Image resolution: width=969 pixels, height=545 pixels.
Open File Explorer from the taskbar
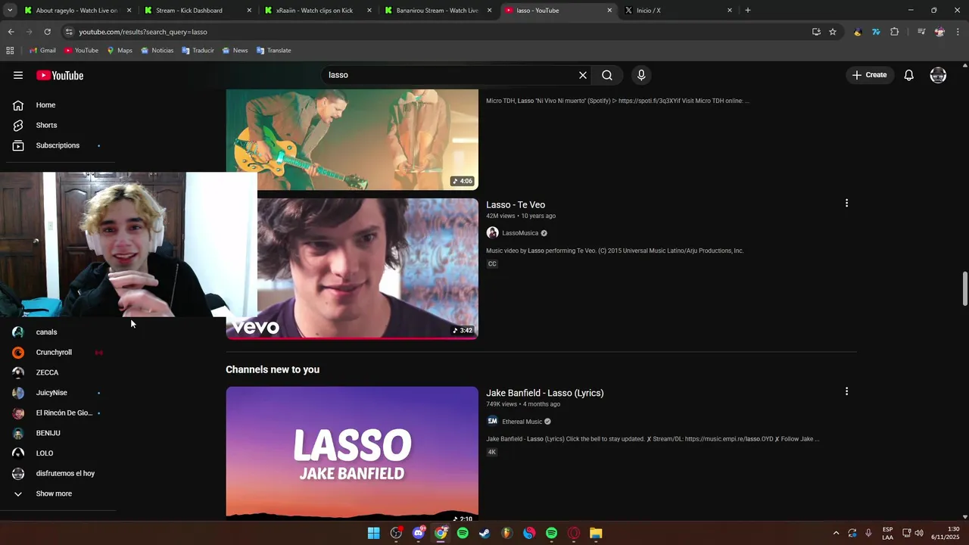tap(596, 533)
